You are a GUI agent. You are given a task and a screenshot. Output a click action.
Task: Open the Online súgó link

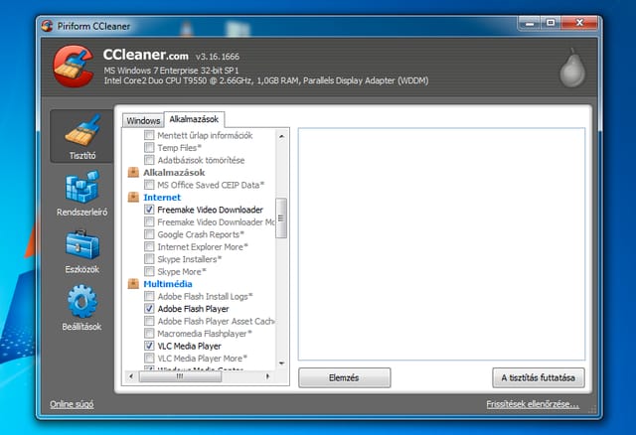pyautogui.click(x=72, y=404)
